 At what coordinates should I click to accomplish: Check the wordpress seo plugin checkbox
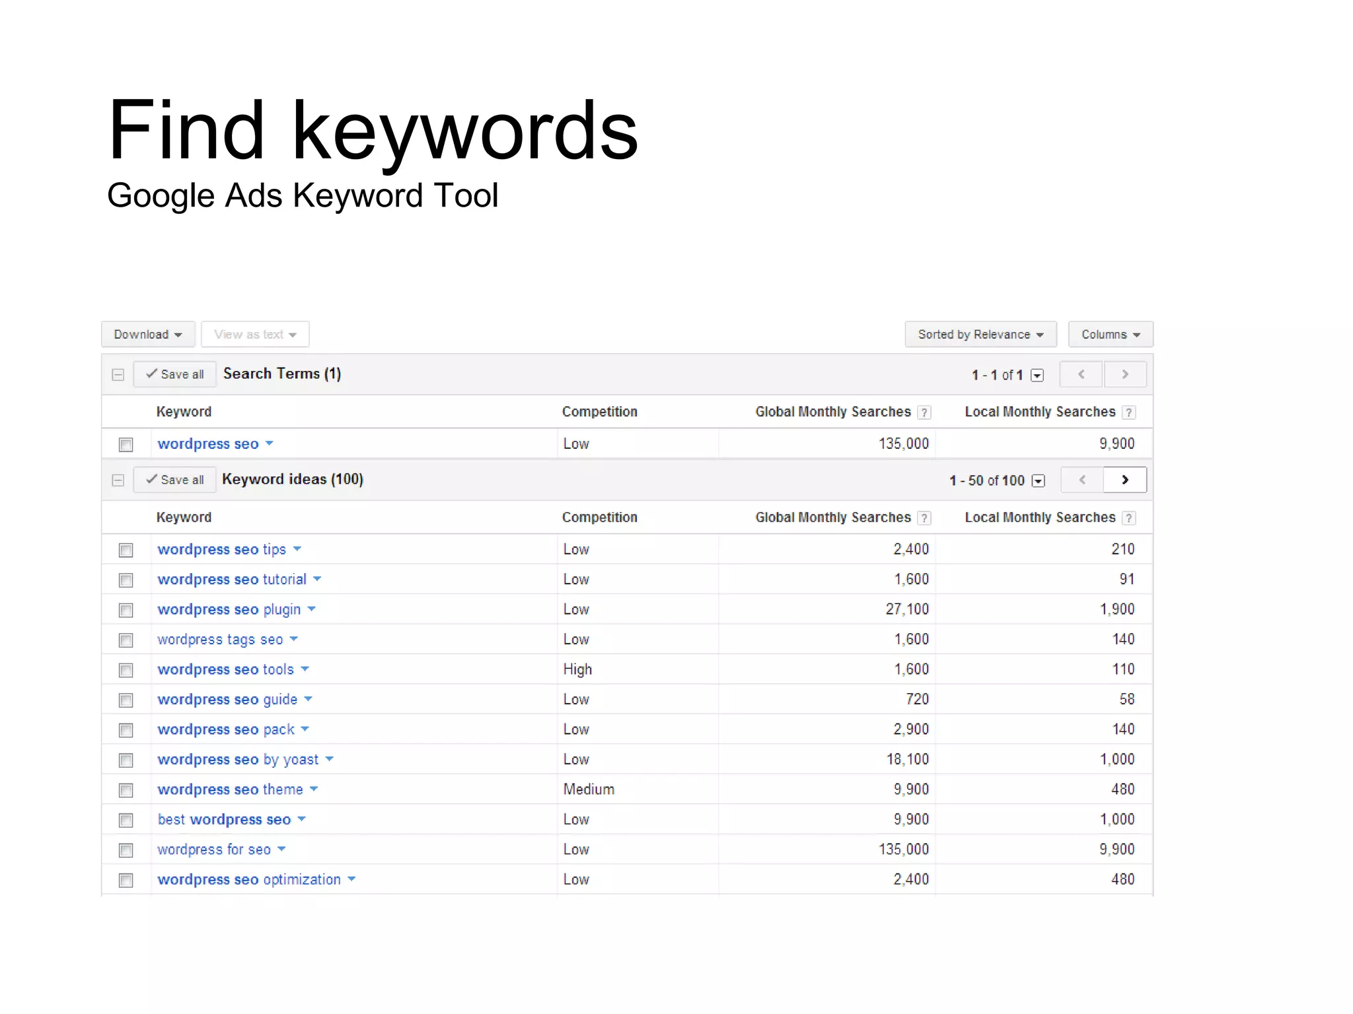coord(126,610)
